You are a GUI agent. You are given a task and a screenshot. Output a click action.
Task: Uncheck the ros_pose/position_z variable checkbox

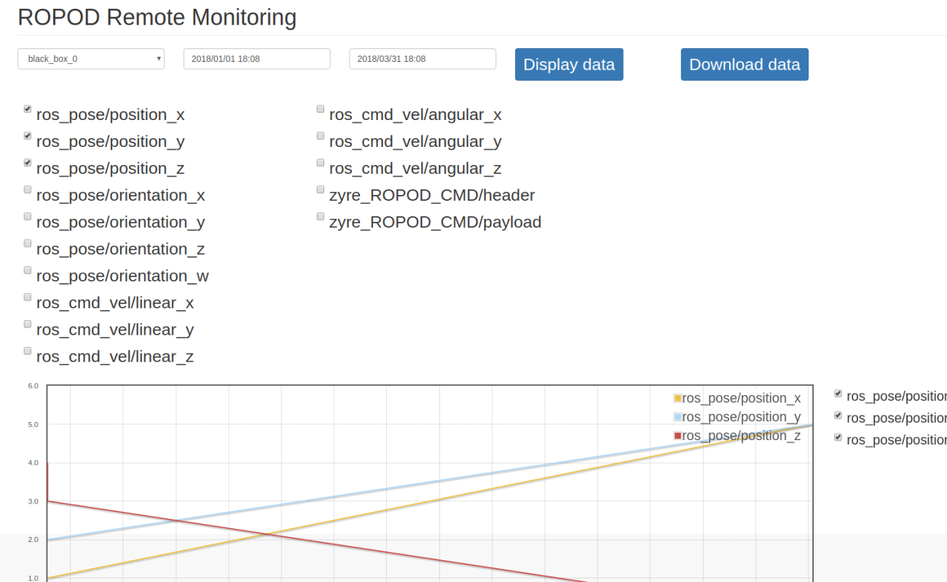coord(28,163)
